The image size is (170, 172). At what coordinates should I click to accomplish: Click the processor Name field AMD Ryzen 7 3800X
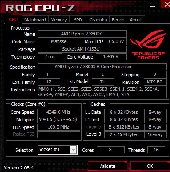[x=82, y=34]
